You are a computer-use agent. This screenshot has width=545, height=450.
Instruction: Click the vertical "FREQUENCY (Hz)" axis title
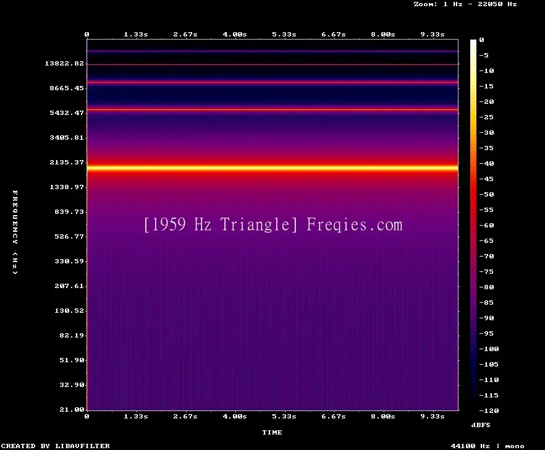[x=15, y=232]
